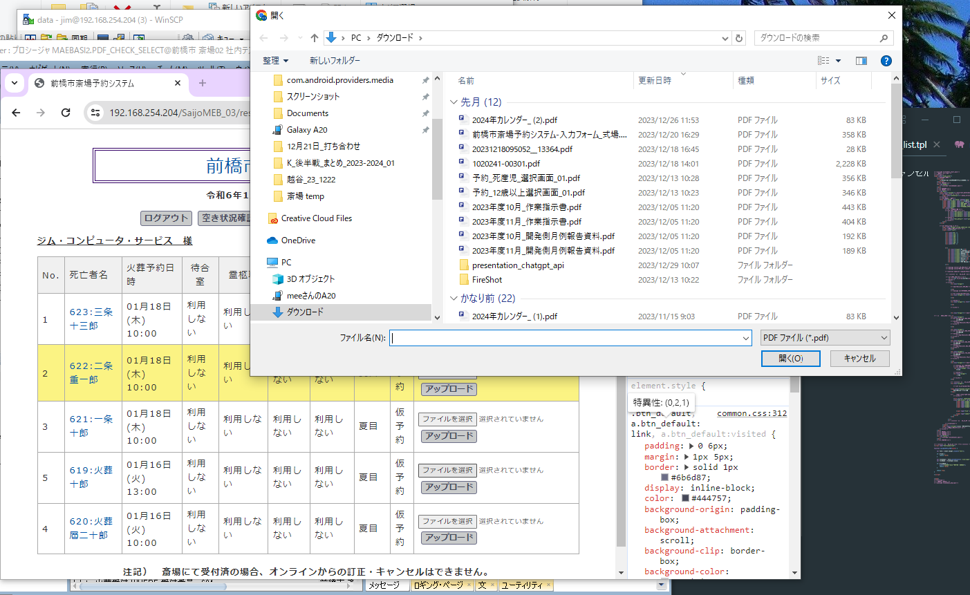Click the dialog's back navigation arrow

265,38
